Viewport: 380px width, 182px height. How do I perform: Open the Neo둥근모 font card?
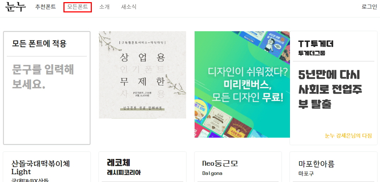pyautogui.click(x=238, y=167)
